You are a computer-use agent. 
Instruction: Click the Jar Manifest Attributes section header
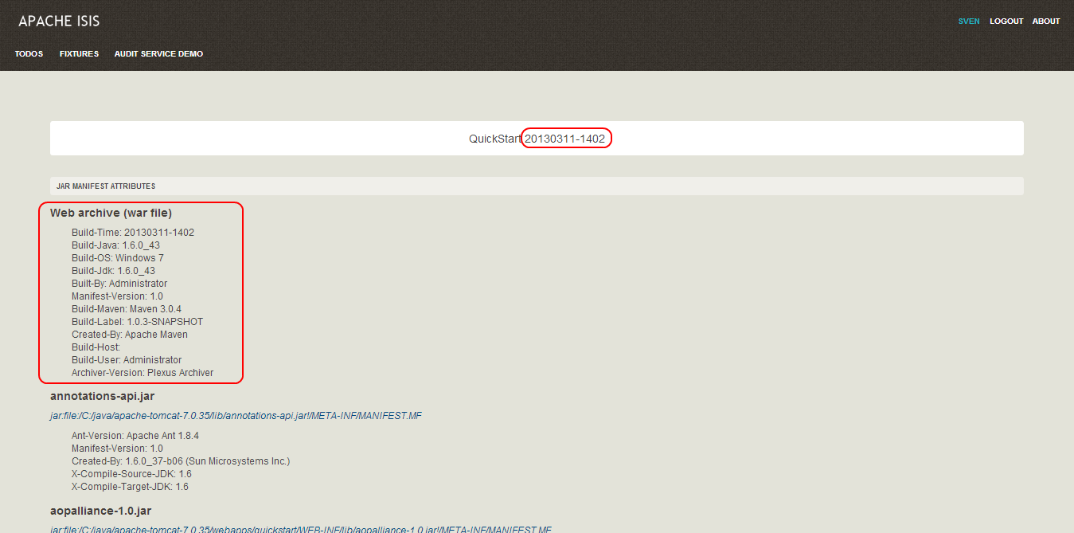(106, 186)
